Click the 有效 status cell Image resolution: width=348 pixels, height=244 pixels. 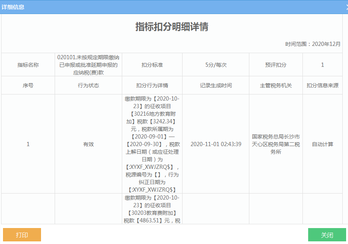pyautogui.click(x=88, y=144)
